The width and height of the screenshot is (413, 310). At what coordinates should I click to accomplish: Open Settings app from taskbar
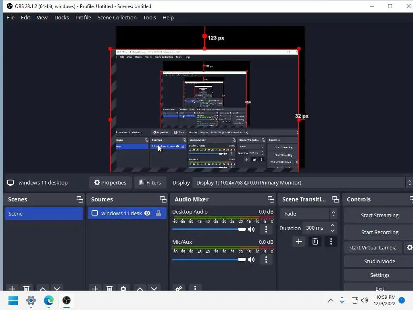coord(31,300)
